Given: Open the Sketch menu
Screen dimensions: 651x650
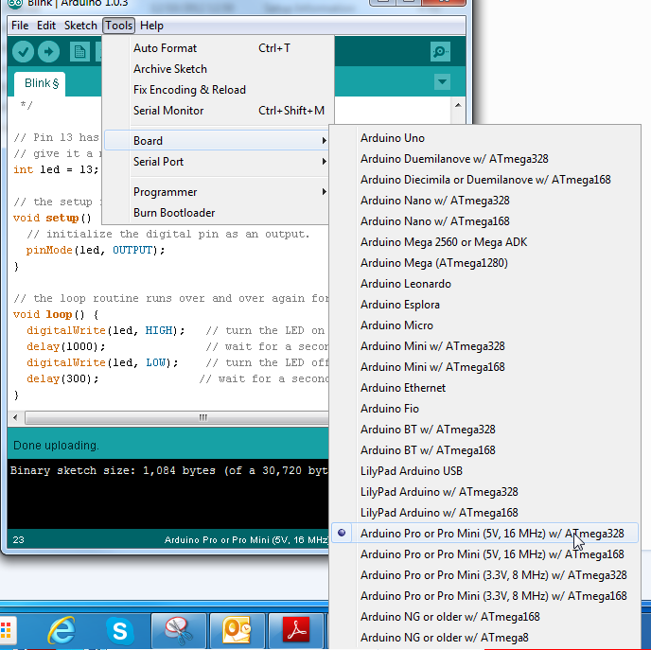Looking at the screenshot, I should point(80,26).
